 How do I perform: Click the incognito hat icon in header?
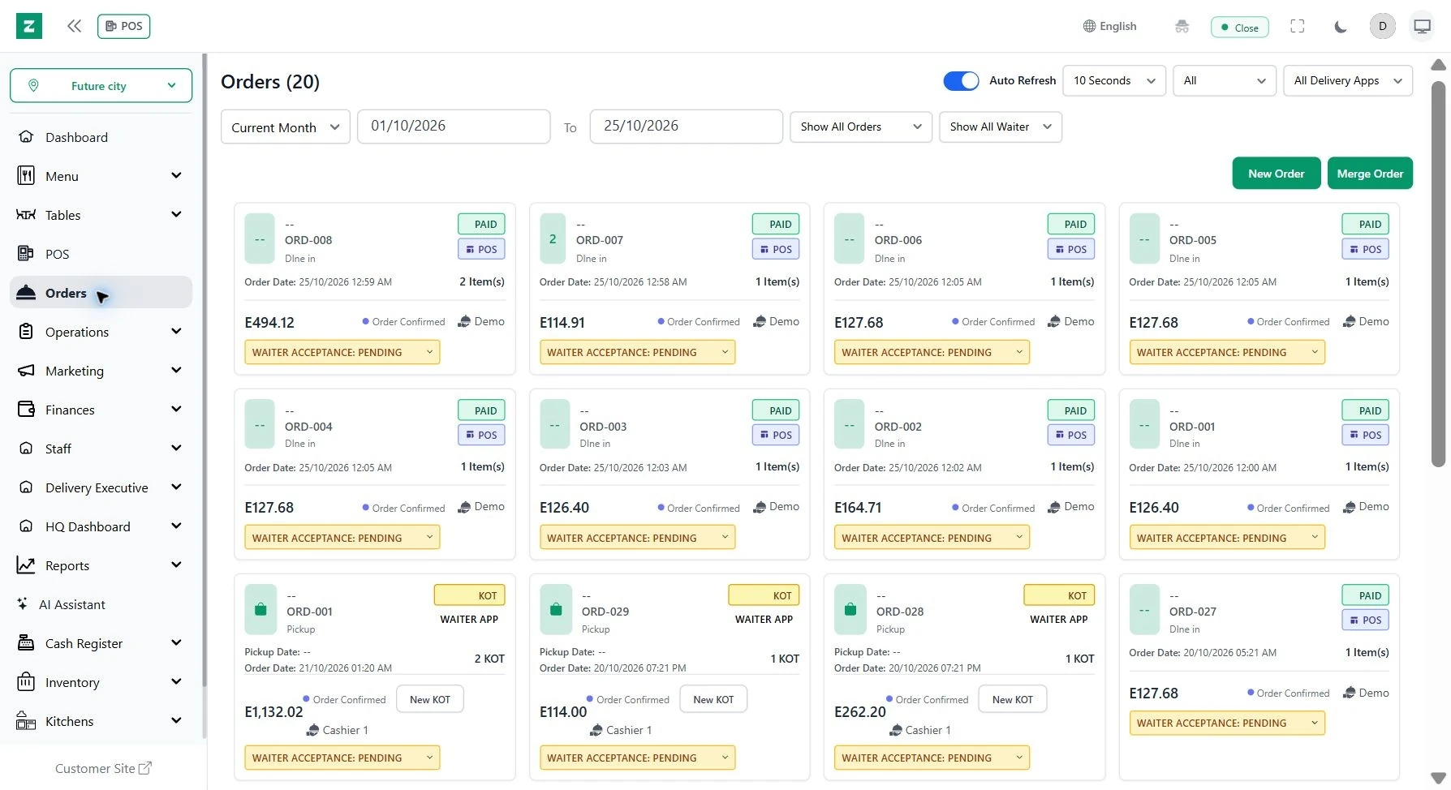point(1182,26)
